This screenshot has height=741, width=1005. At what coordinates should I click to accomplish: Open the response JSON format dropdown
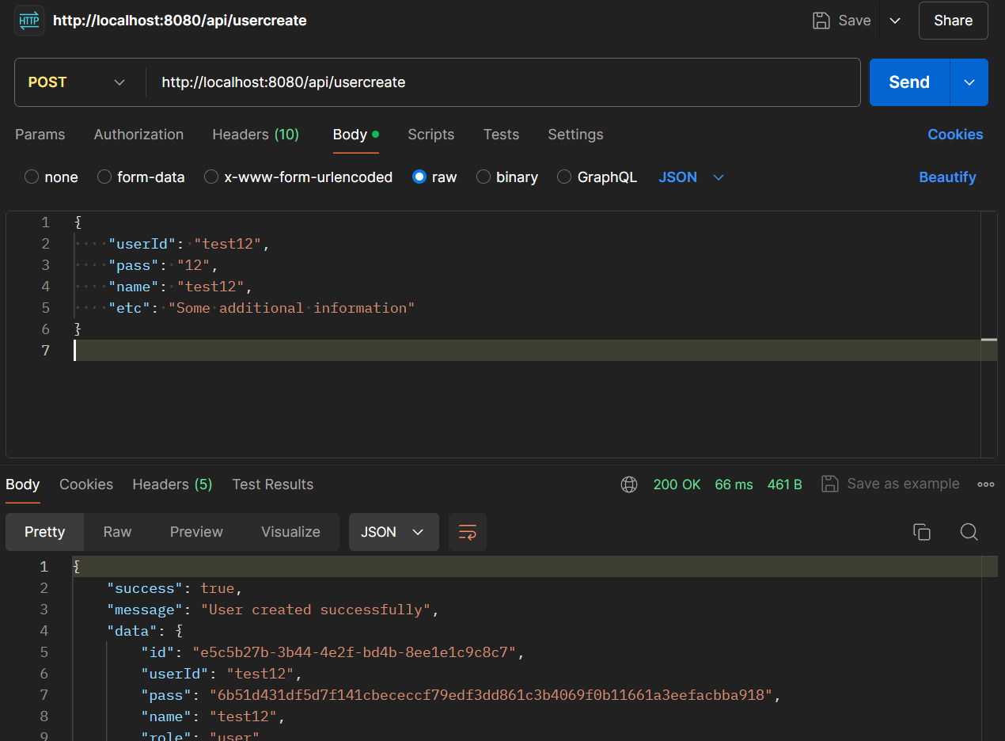[x=393, y=532]
